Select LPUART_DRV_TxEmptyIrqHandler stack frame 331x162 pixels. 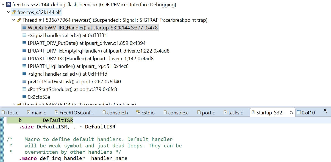[98, 51]
